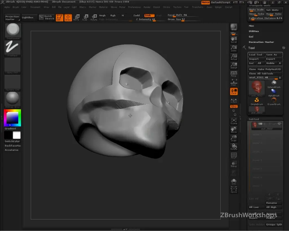Toggle the Floor grid display
289x231 pixels.
(x=234, y=83)
